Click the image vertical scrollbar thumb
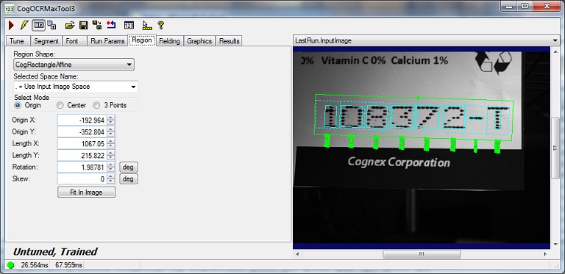565x274 pixels. (x=555, y=148)
